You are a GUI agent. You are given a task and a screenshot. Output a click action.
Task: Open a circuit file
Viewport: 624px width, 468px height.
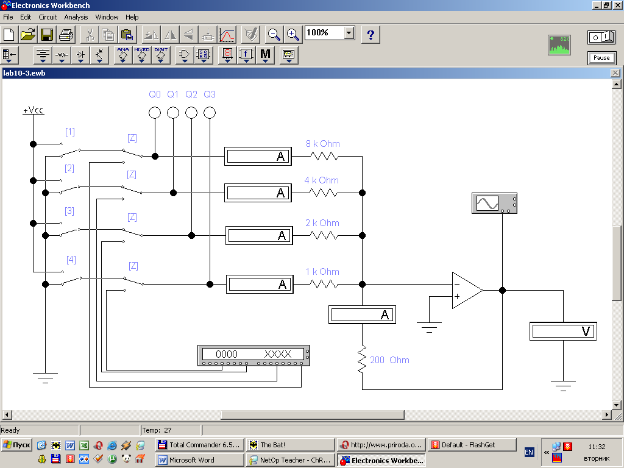pos(28,35)
